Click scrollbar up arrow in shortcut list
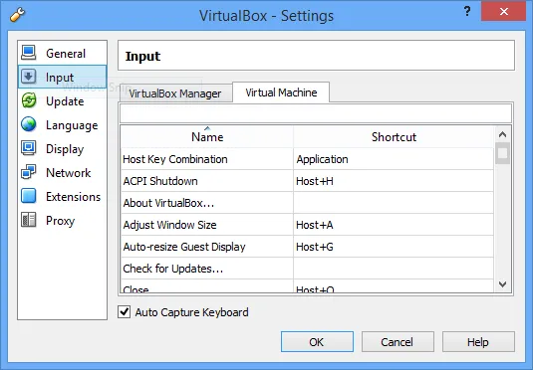This screenshot has height=370, width=533. click(x=502, y=134)
